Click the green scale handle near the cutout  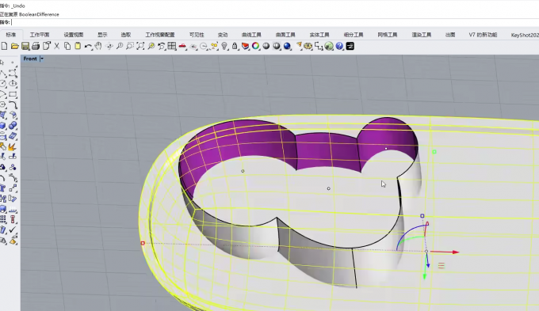click(434, 152)
